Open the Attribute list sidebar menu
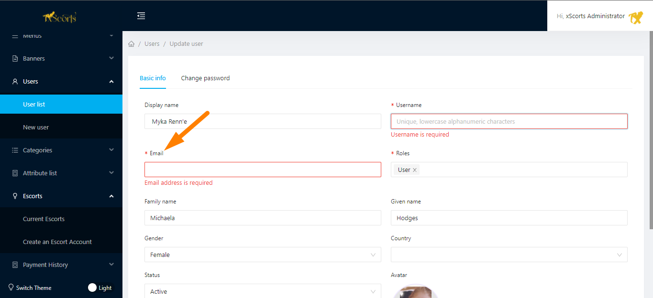Image resolution: width=653 pixels, height=298 pixels. tap(61, 173)
